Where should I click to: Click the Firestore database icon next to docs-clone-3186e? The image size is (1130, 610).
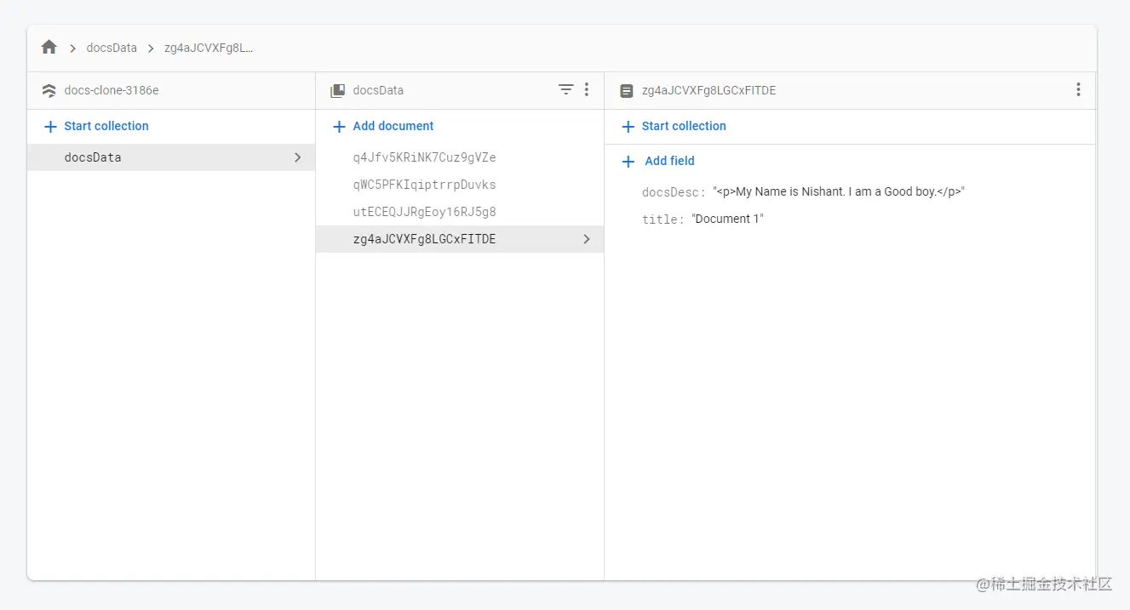pyautogui.click(x=48, y=89)
